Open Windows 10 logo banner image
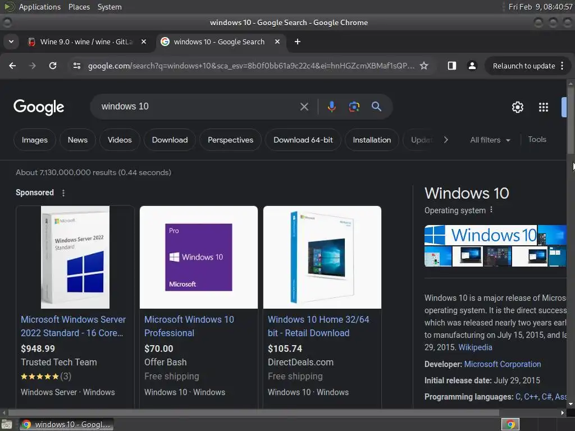This screenshot has height=431, width=575. coord(481,235)
